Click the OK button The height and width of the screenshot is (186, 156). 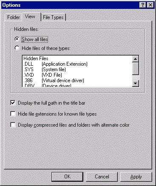67,177
